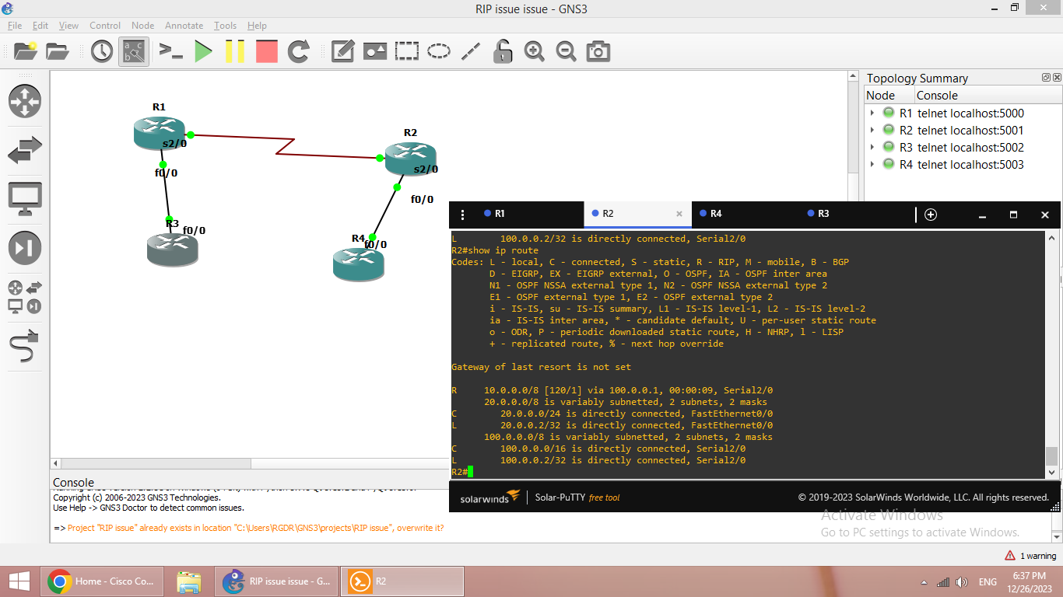Click the Draw an ellipse tool
Image resolution: width=1063 pixels, height=597 pixels.
(x=440, y=51)
